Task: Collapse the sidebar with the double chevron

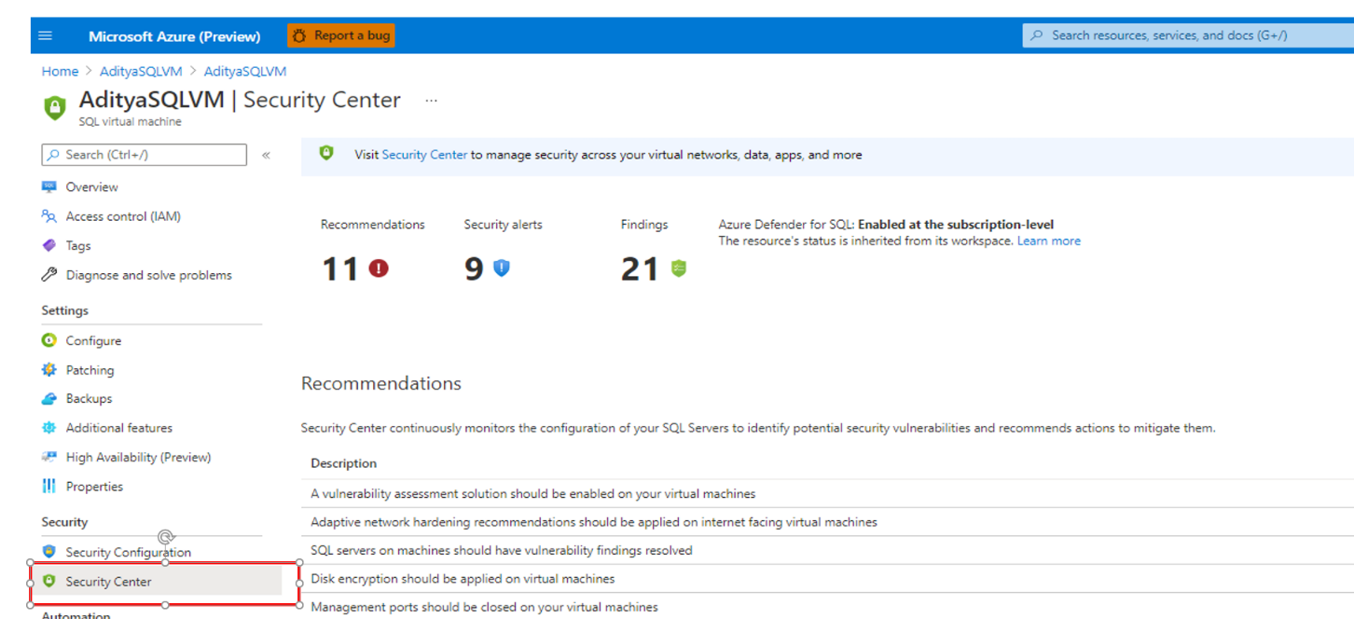Action: [266, 155]
